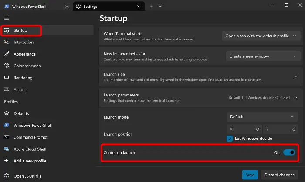Open the Azure Cloud Shell profile settings
Viewport: 305px width, 182px height.
pos(47,149)
